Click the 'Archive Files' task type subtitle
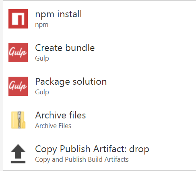 coord(53,126)
